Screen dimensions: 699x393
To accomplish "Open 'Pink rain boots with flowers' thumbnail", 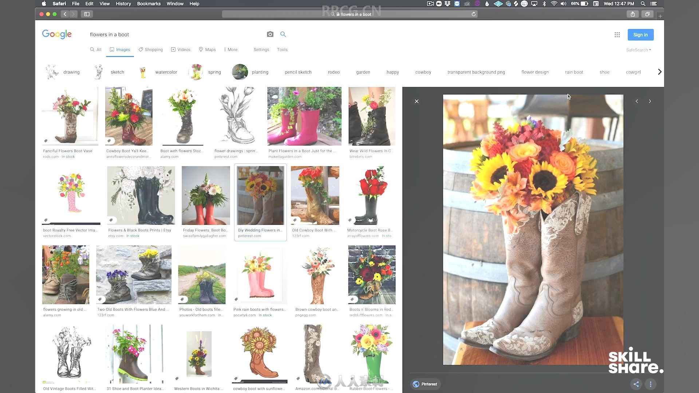I will 260,275.
